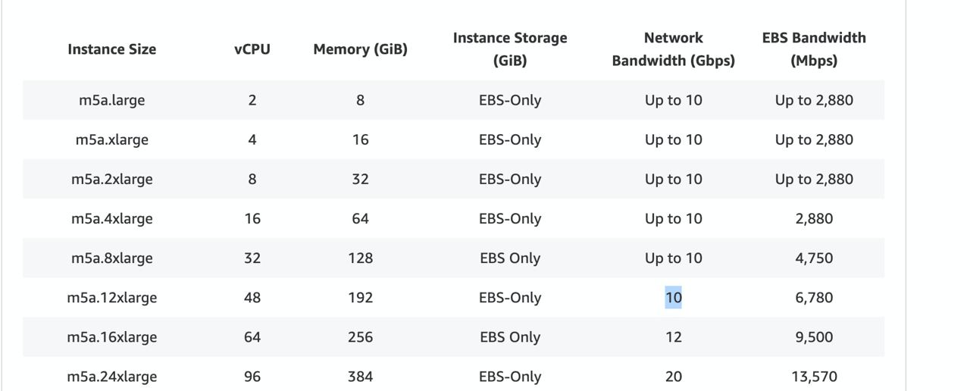Click the Network Bandwidth (Gbps) header
Screen dimensions: 970x391
pyautogui.click(x=673, y=49)
